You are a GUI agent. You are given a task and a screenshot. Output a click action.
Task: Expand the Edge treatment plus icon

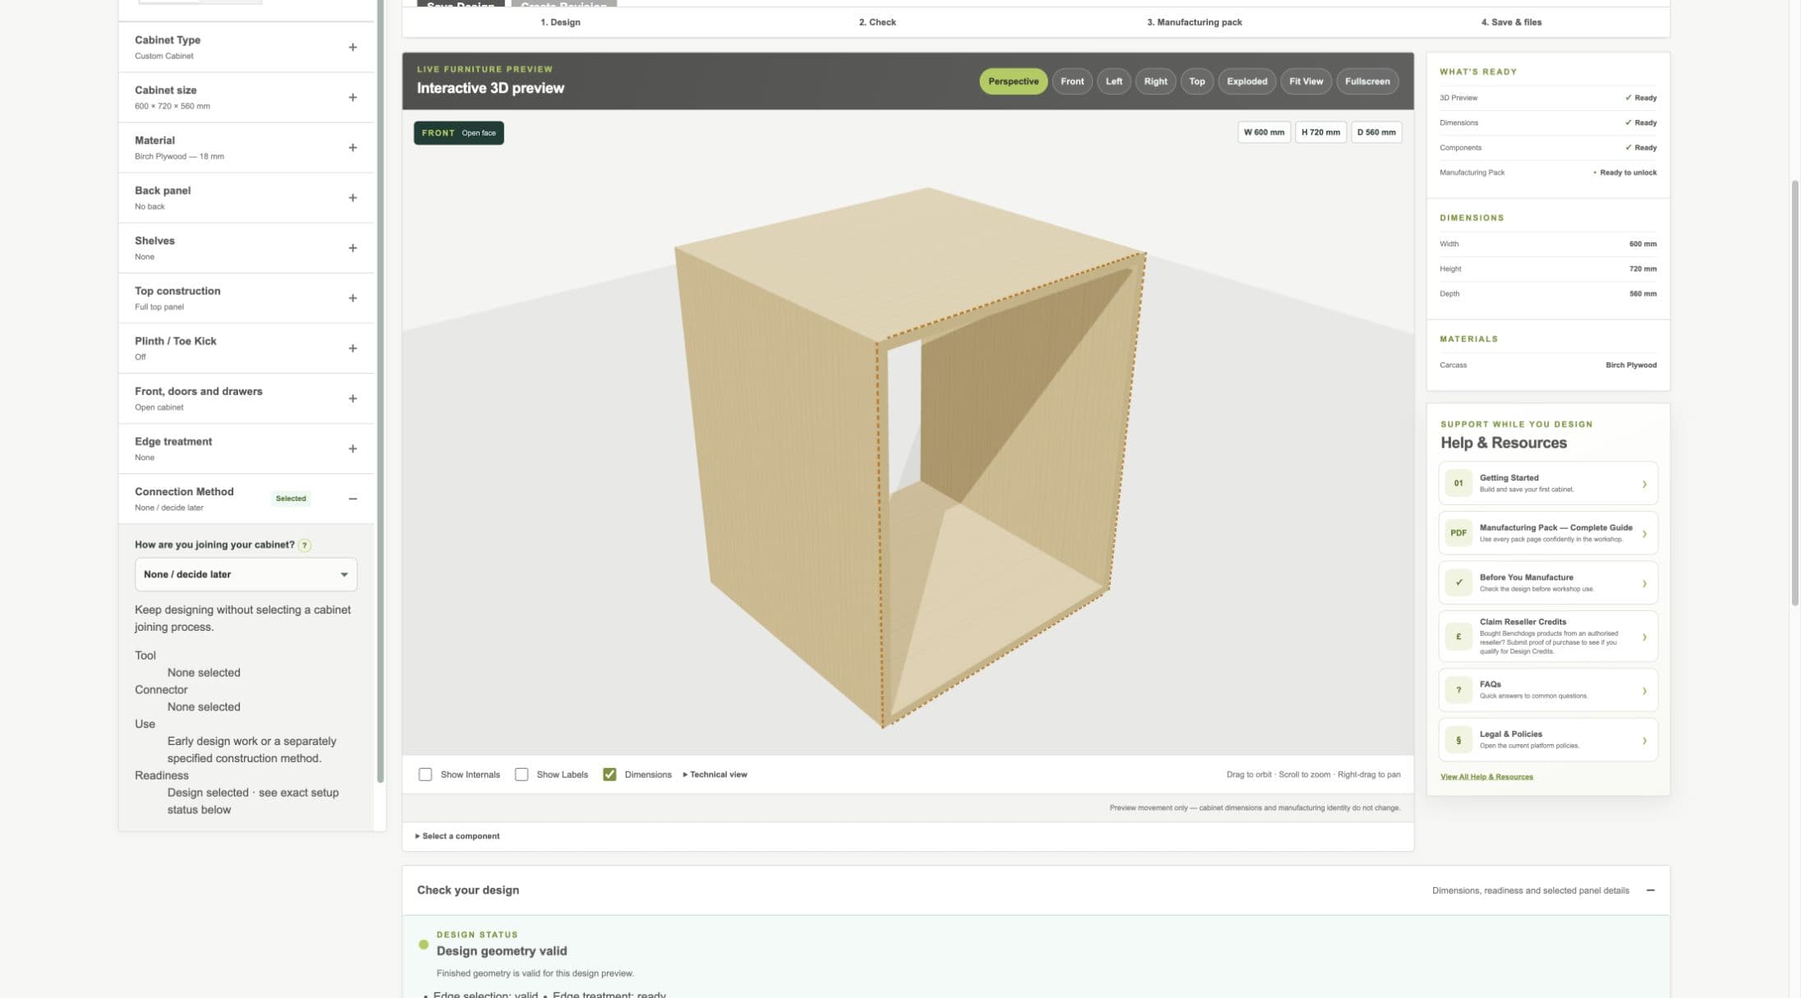coord(352,448)
